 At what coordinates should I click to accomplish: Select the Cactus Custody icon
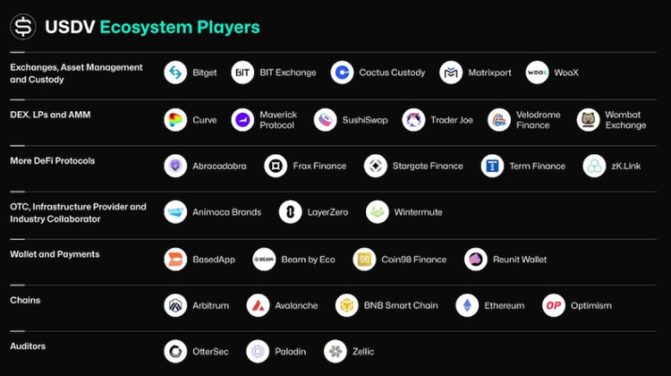[343, 72]
